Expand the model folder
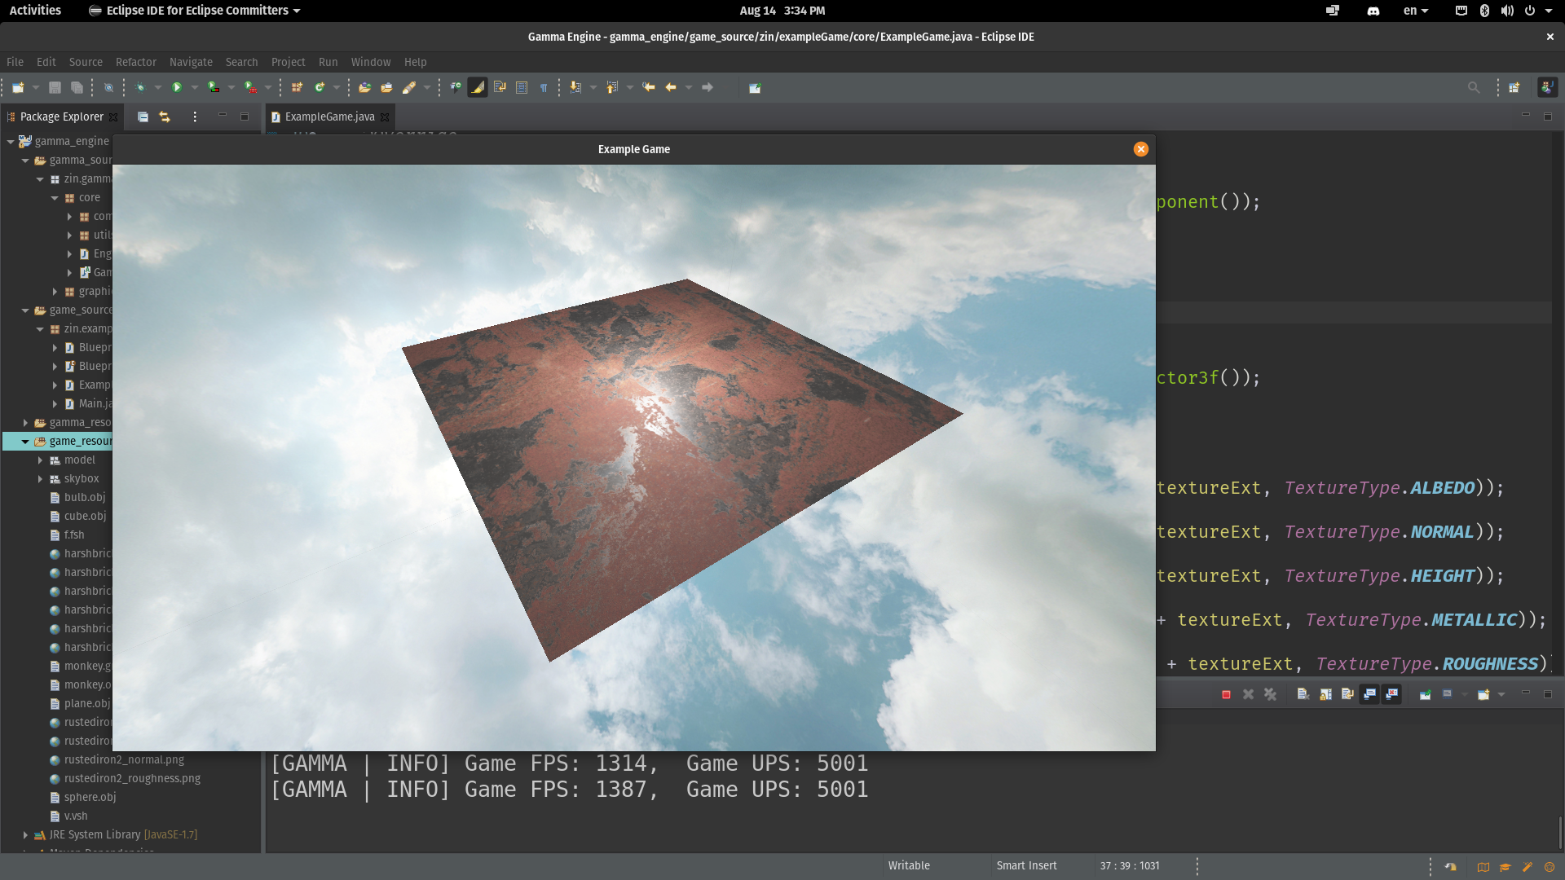 [40, 460]
